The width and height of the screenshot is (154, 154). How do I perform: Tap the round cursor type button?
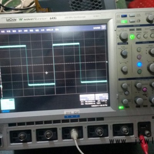[127, 93]
